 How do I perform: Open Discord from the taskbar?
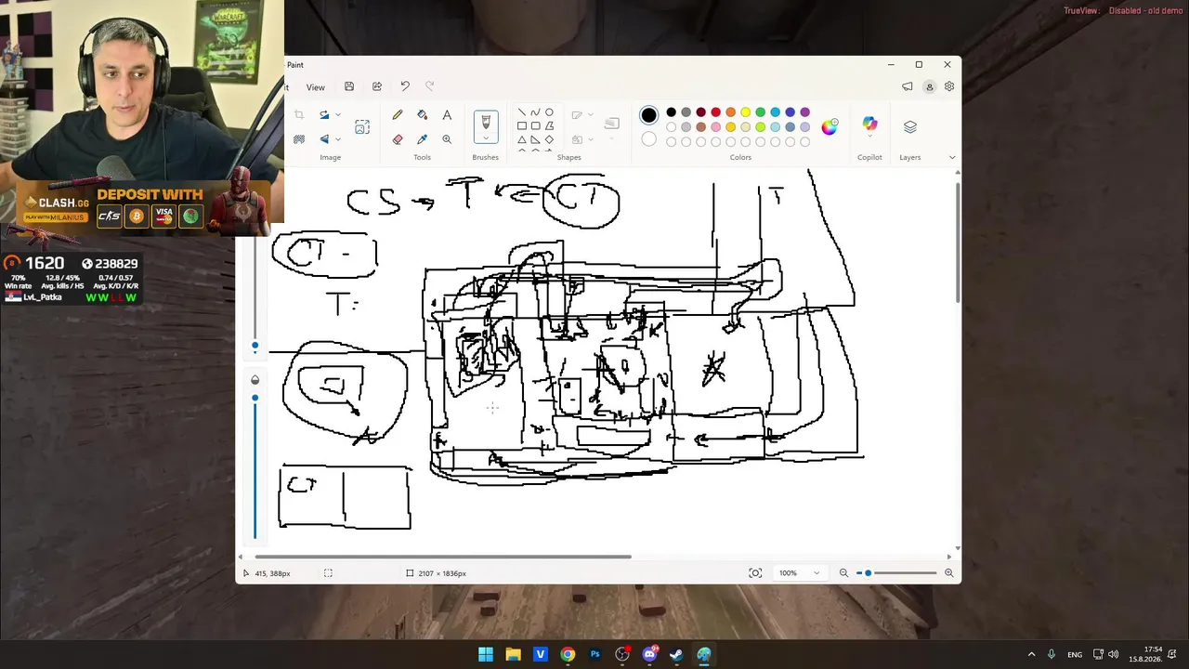tap(649, 654)
